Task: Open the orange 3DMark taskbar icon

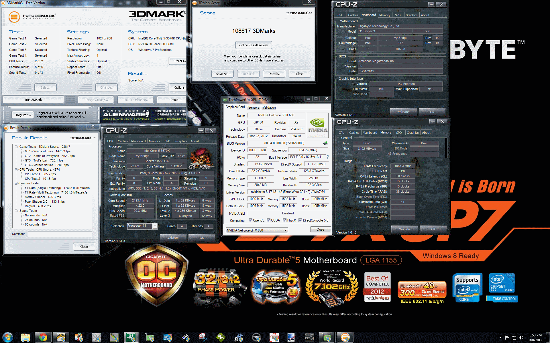Action: [345, 338]
